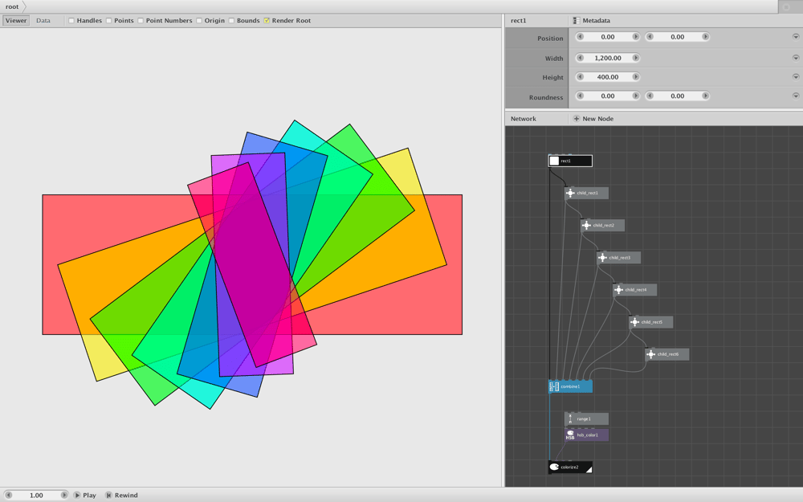Click the range1 node icon
The image size is (803, 502).
570,419
